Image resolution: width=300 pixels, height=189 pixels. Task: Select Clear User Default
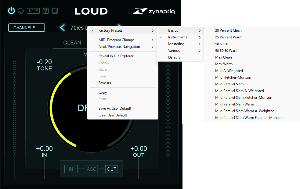pos(123,115)
